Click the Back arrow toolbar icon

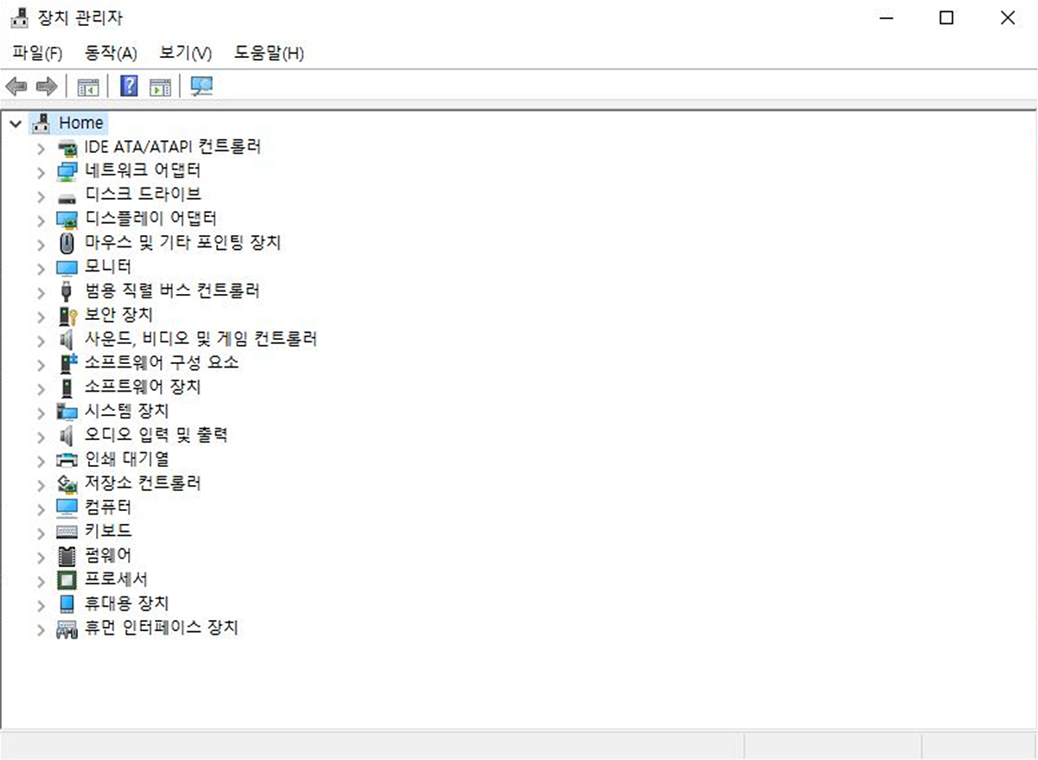coord(16,86)
